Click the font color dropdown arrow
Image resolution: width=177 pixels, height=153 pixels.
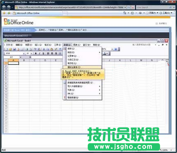pyautogui.click(x=107, y=53)
